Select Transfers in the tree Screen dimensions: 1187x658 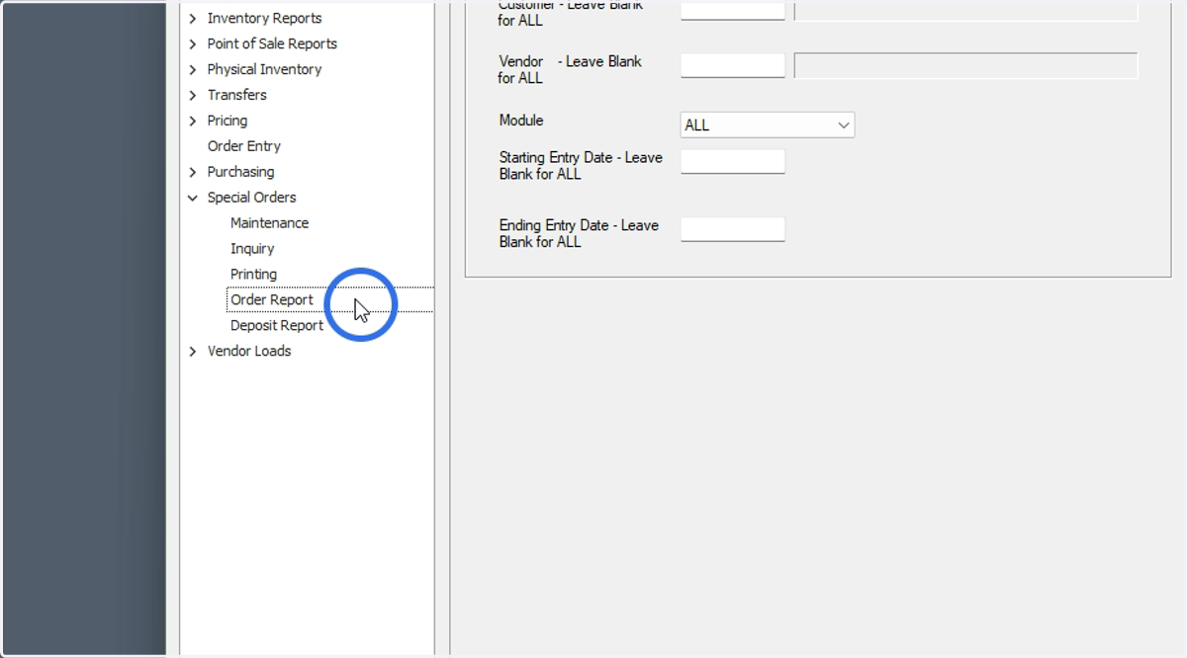[x=236, y=95]
